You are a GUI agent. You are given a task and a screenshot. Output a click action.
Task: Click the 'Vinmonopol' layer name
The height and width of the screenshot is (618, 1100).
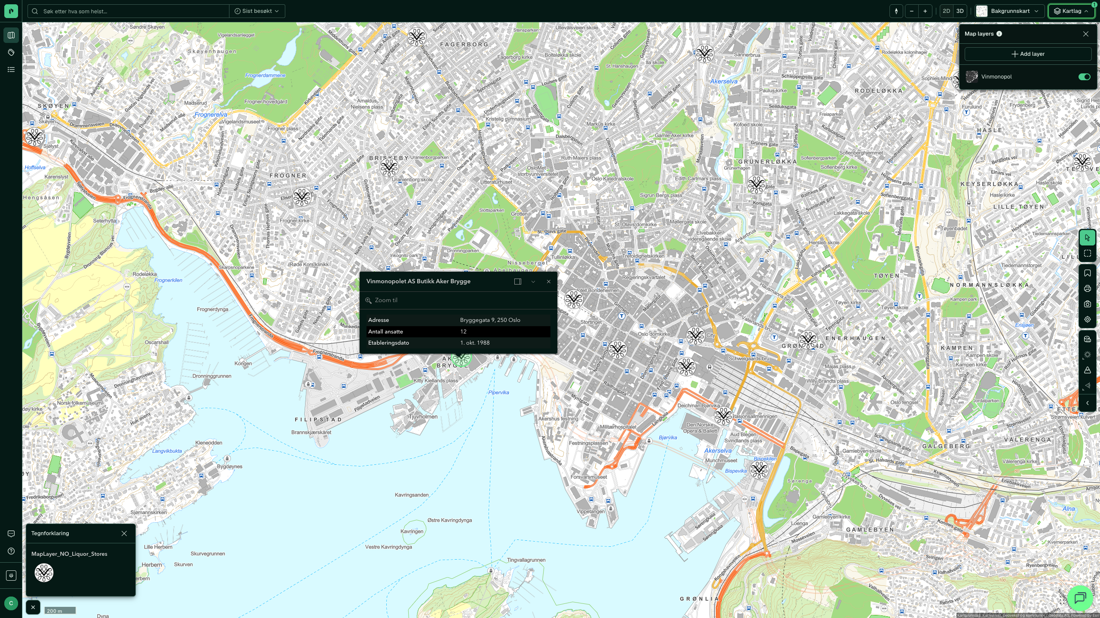coord(996,77)
